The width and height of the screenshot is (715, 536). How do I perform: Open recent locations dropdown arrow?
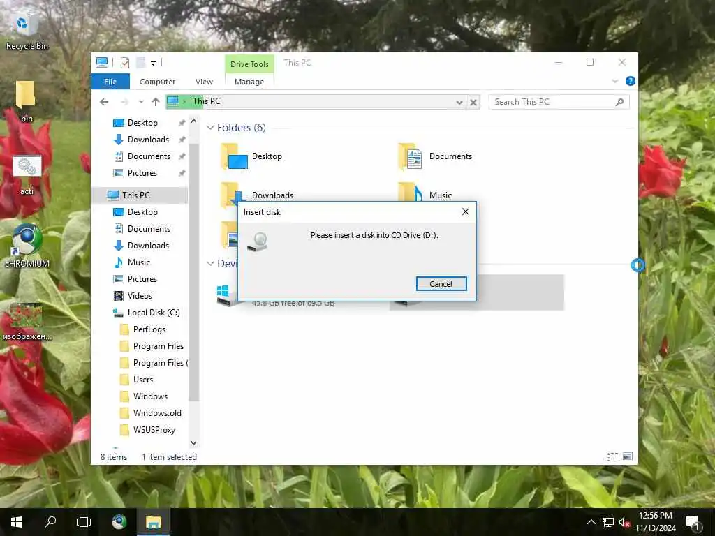[141, 102]
